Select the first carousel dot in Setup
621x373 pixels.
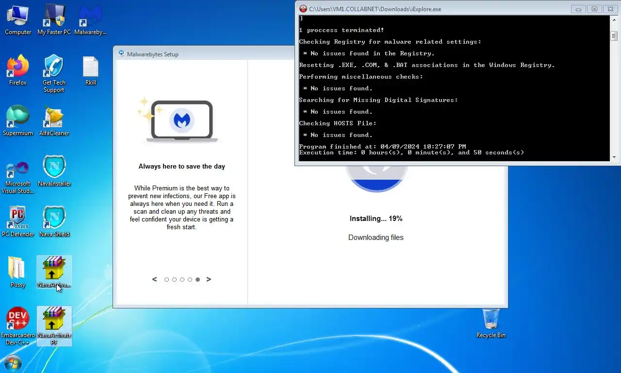coord(166,280)
